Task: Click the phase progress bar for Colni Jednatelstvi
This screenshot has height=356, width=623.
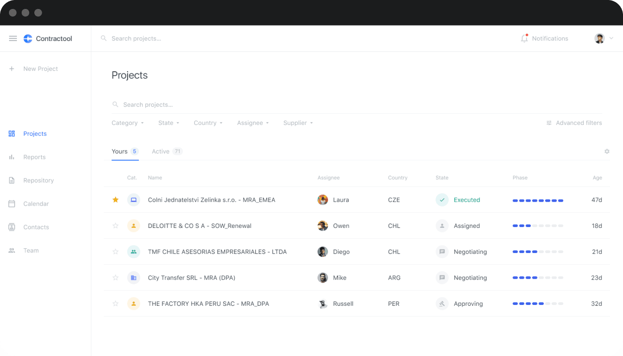Action: pyautogui.click(x=538, y=201)
